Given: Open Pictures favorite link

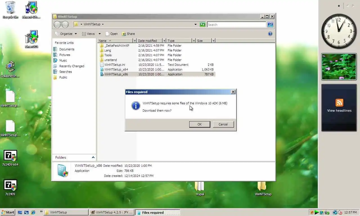Looking at the screenshot, I should click(x=65, y=55).
